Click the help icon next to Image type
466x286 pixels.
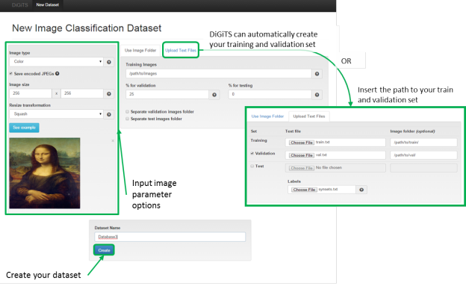tap(109, 62)
